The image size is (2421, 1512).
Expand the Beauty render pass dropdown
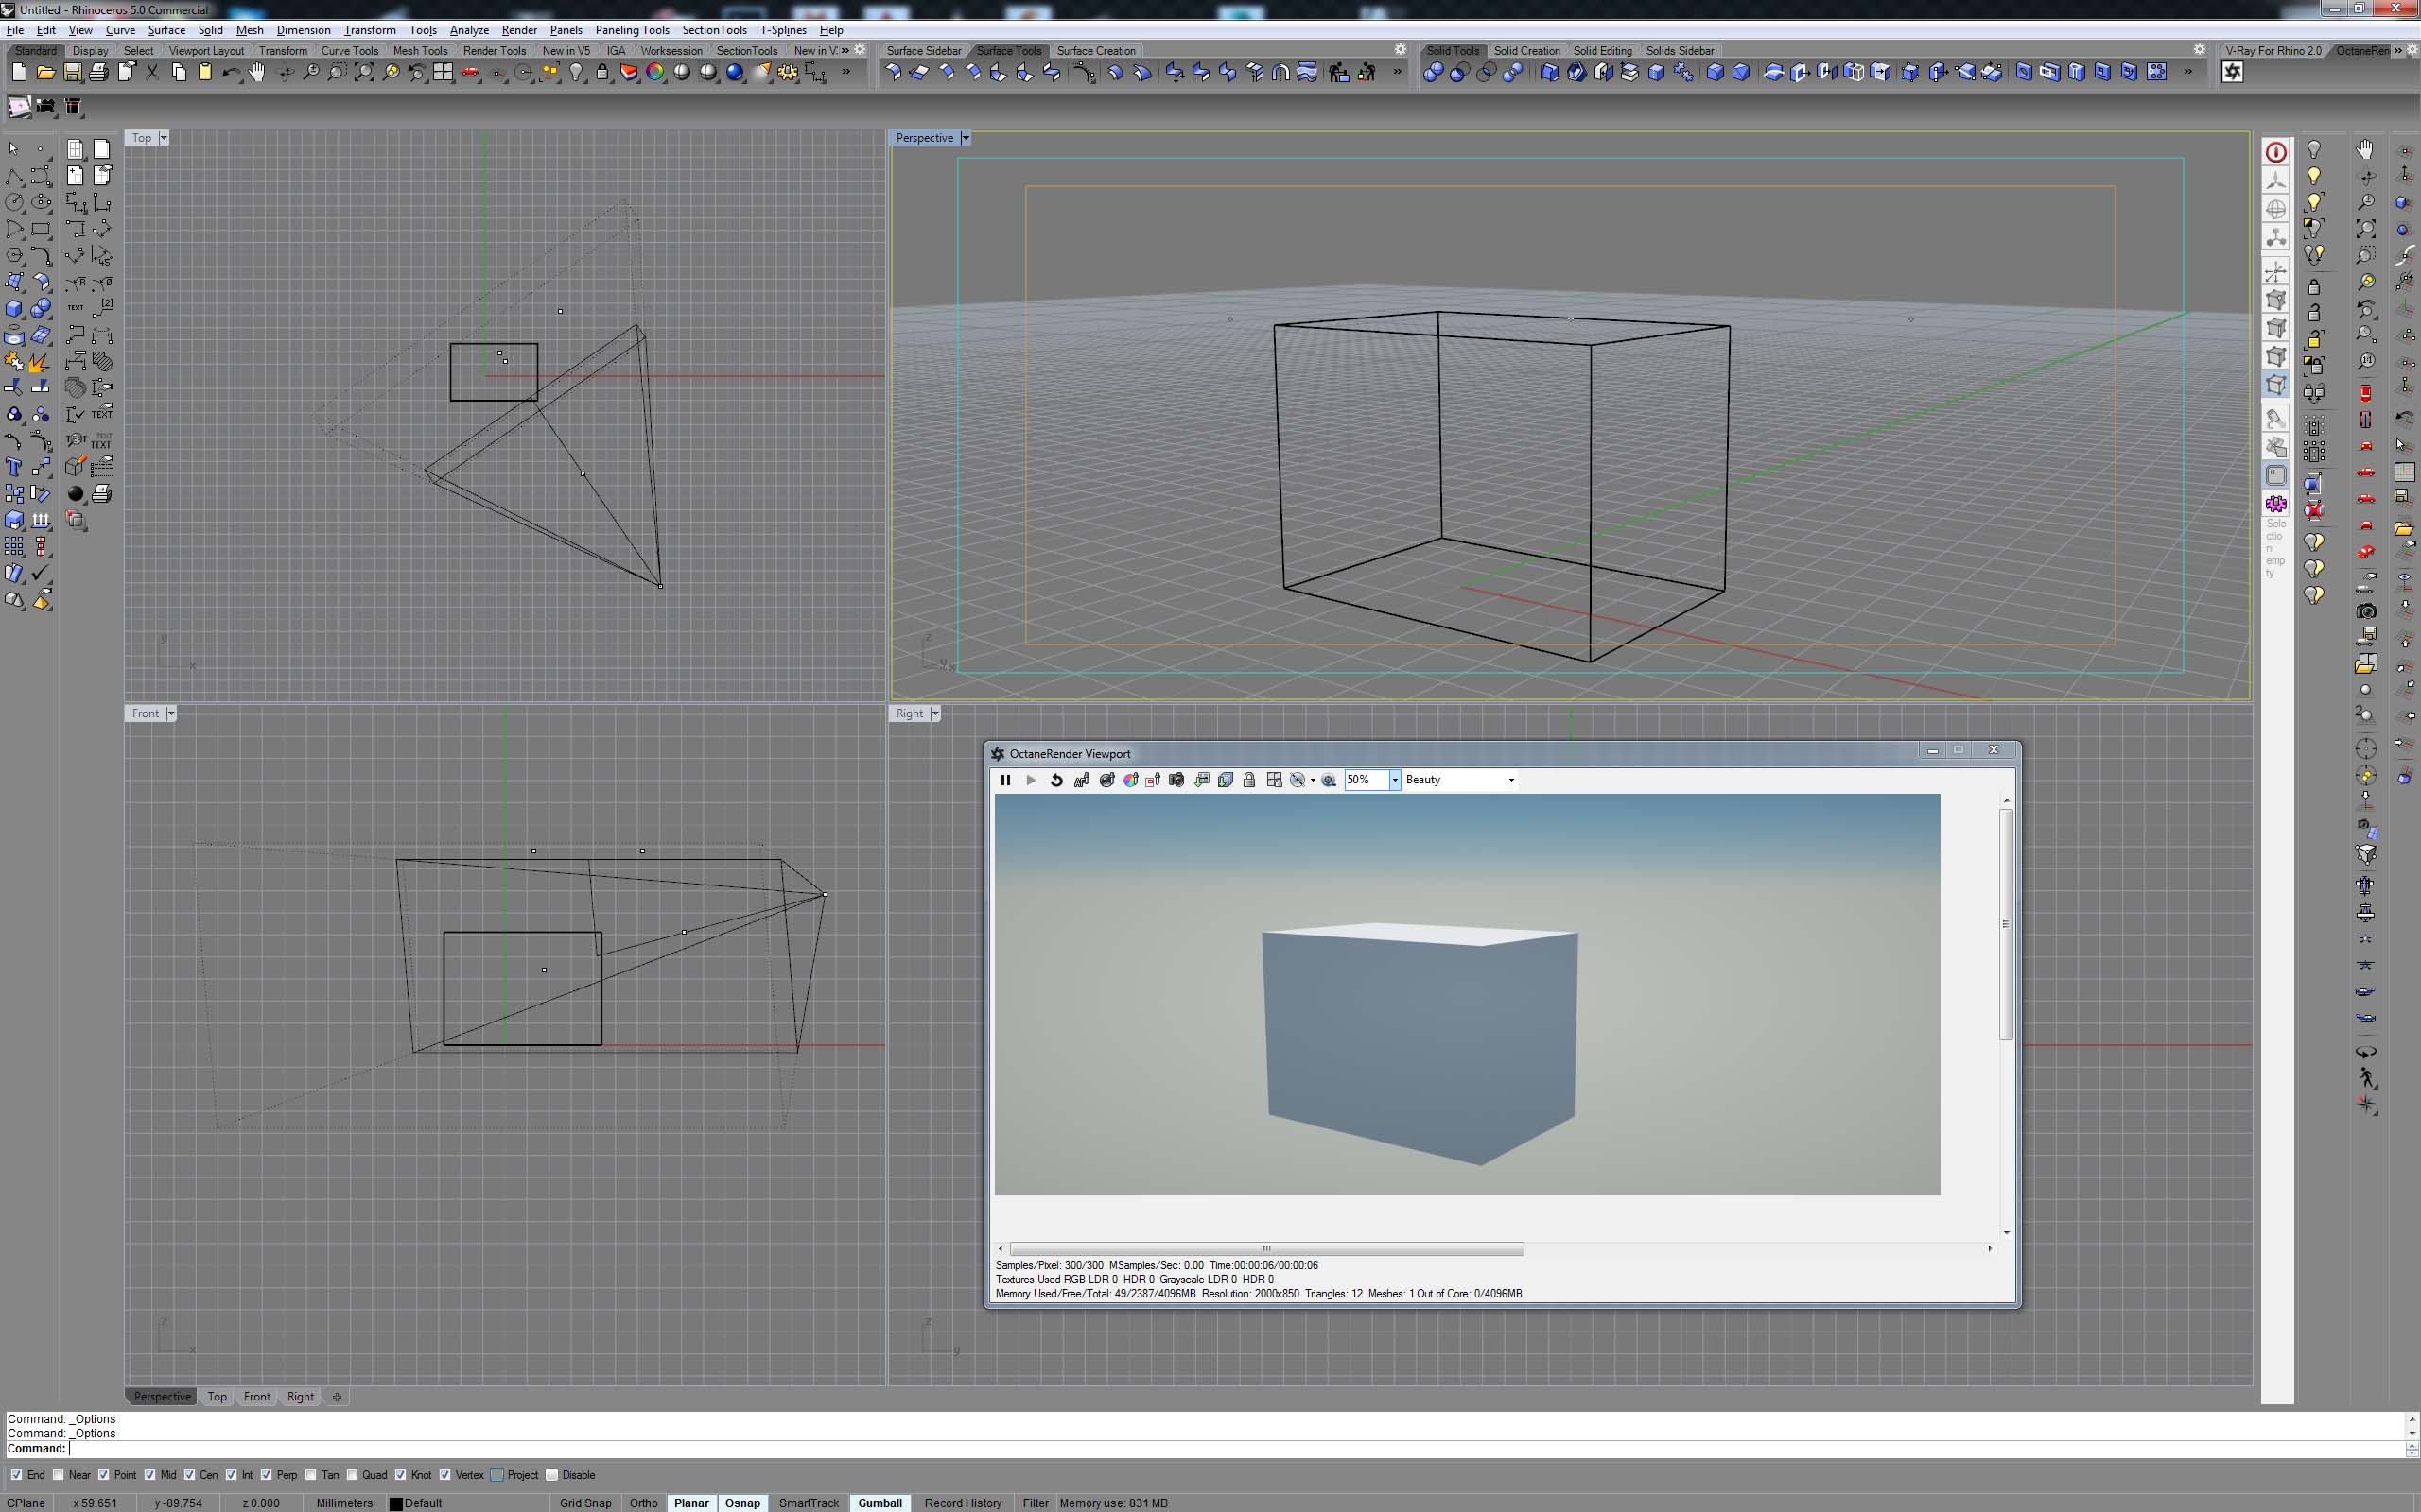point(1510,780)
